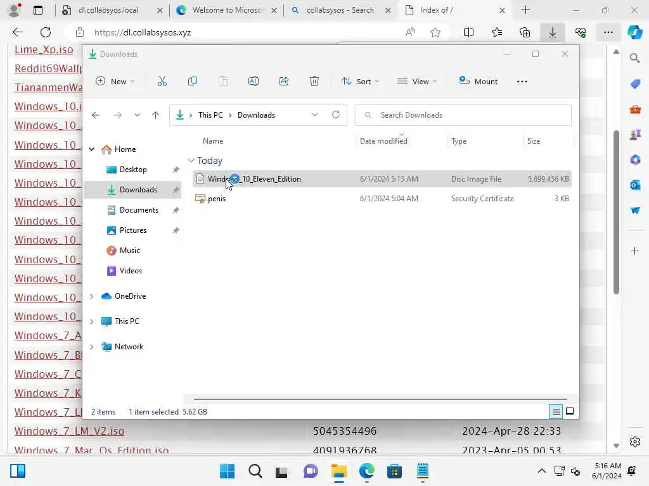Reload the page in Edge
649x486 pixels.
pos(46,32)
